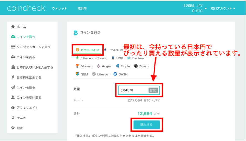
Task: Select the LISK tab
Action: [x=117, y=58]
